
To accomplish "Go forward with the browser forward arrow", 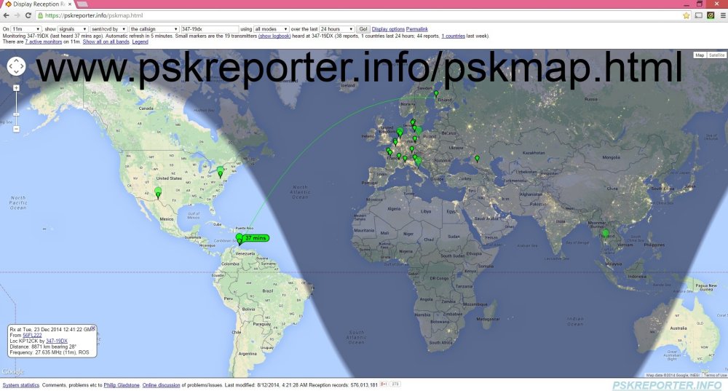I will point(17,15).
